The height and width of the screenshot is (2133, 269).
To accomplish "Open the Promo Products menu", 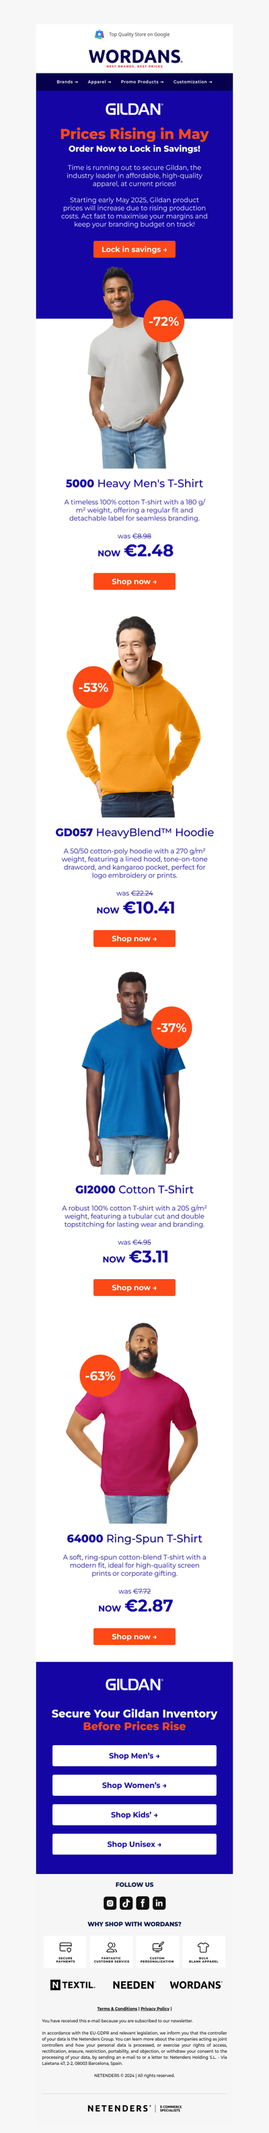I will tap(142, 82).
